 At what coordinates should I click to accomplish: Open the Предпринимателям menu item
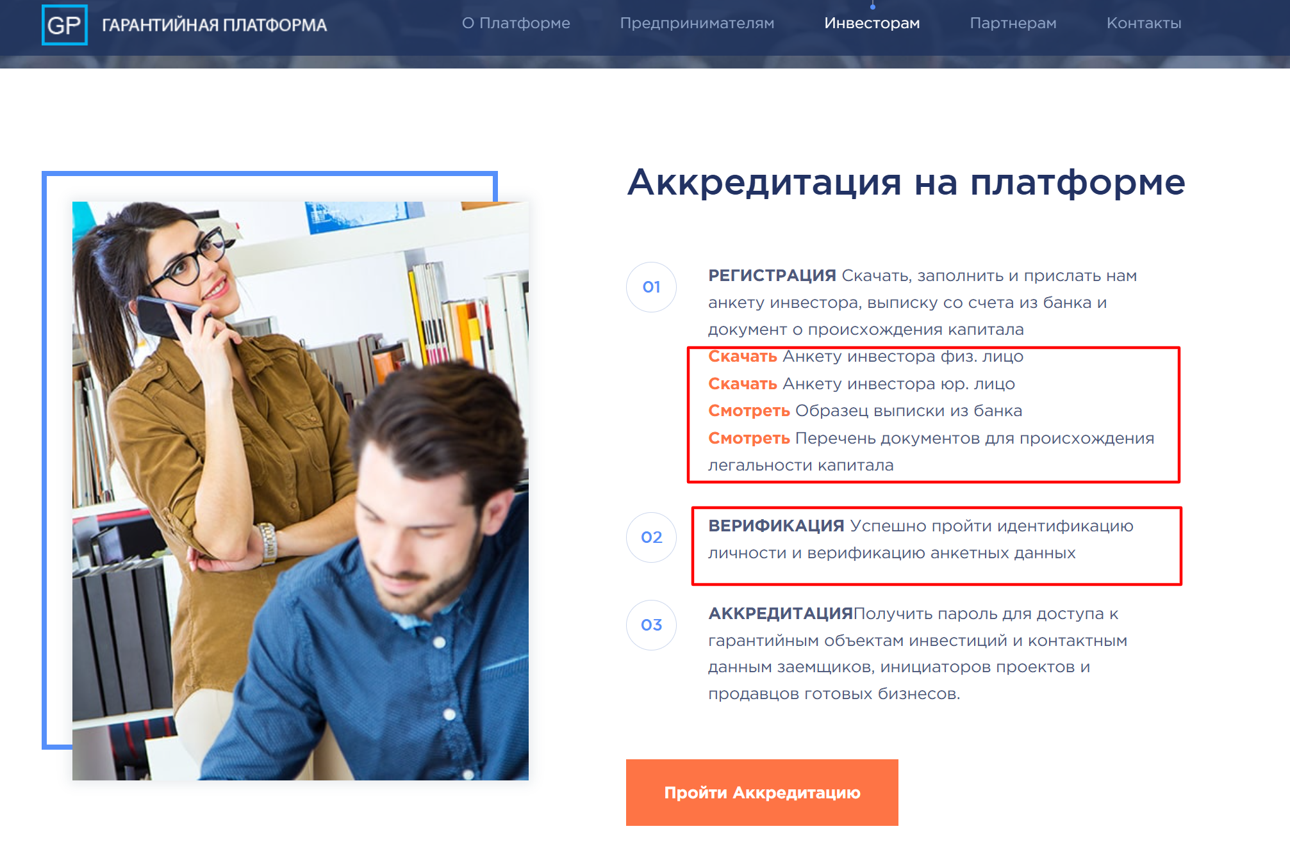coord(697,23)
